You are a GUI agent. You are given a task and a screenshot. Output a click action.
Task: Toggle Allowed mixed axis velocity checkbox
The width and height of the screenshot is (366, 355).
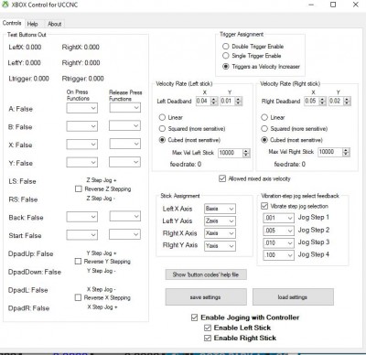point(222,178)
